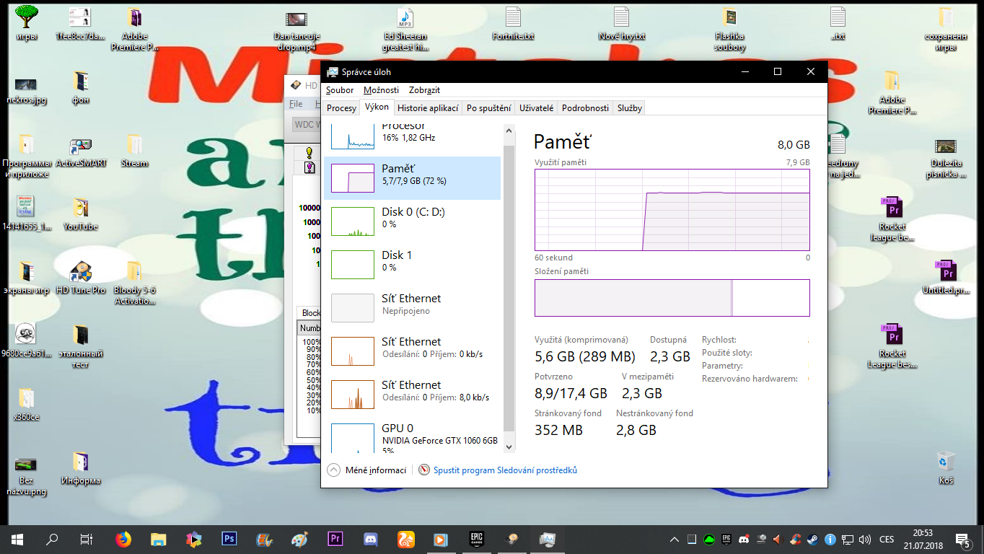Image resolution: width=984 pixels, height=554 pixels.
Task: Click the Epic Games Launcher taskbar icon
Action: click(x=477, y=539)
